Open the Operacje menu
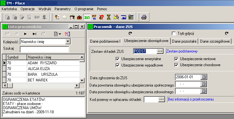Viewport: 234px width, 119px height. click(x=27, y=9)
